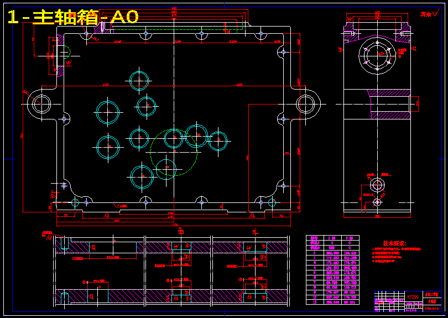Click row "11" number cell in coordinate table
The image size is (448, 318).
[315, 302]
